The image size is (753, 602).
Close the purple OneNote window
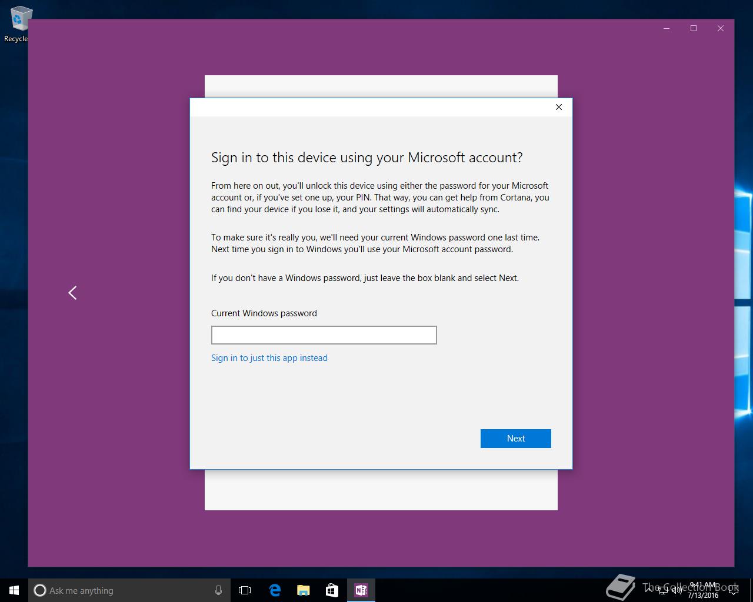pos(721,28)
